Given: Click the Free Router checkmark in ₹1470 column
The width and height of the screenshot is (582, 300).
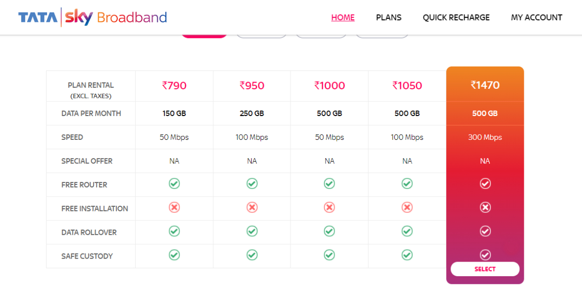Looking at the screenshot, I should 485,183.
